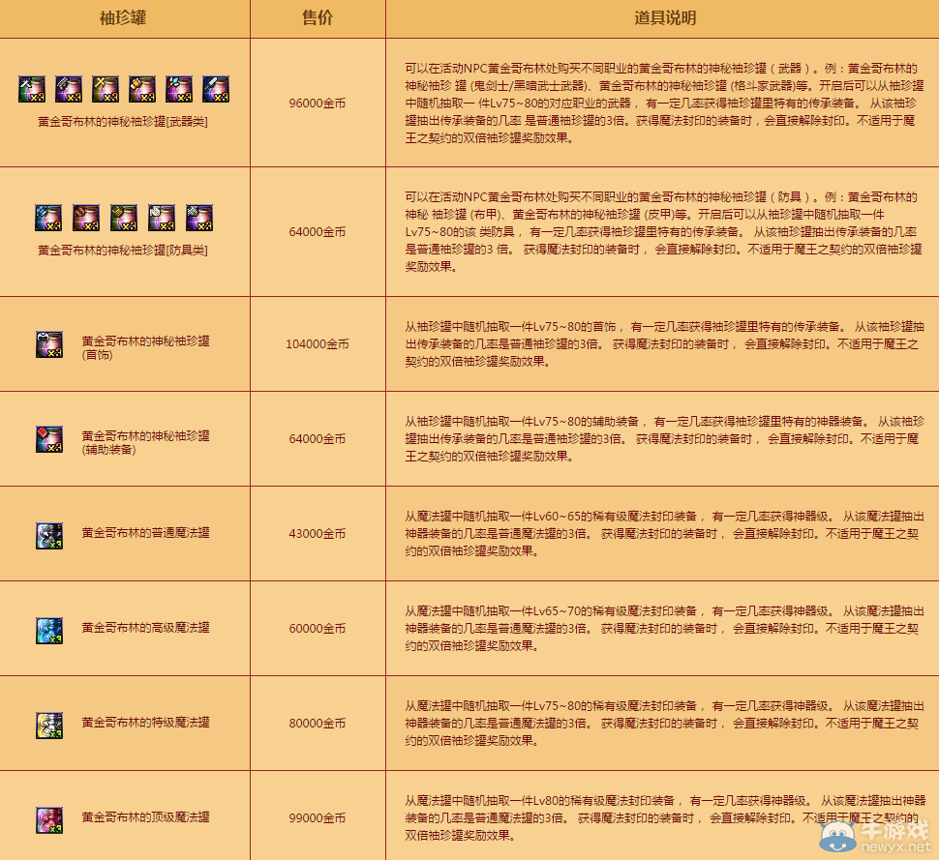Select the 神秘袖珍罐(首饰) item icon
This screenshot has height=860, width=939.
48,343
